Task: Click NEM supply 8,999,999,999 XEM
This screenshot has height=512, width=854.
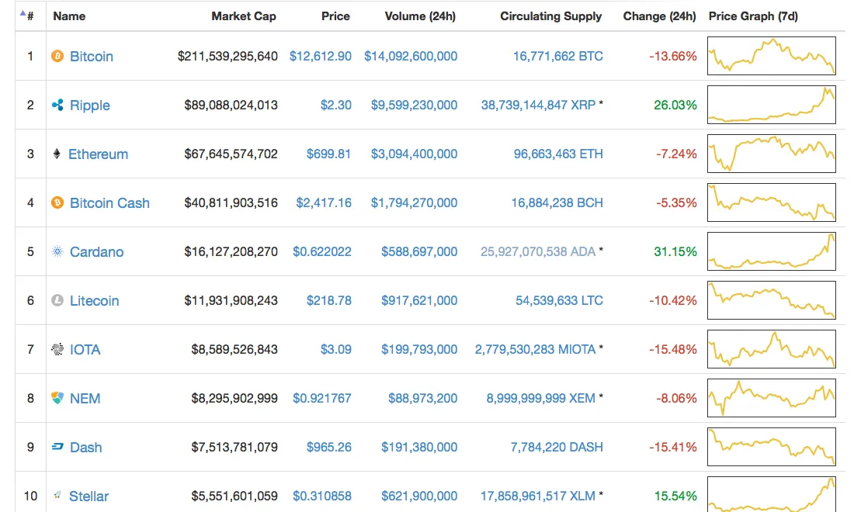Action: pos(541,398)
